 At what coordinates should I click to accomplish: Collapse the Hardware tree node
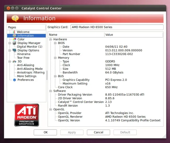point(51,39)
